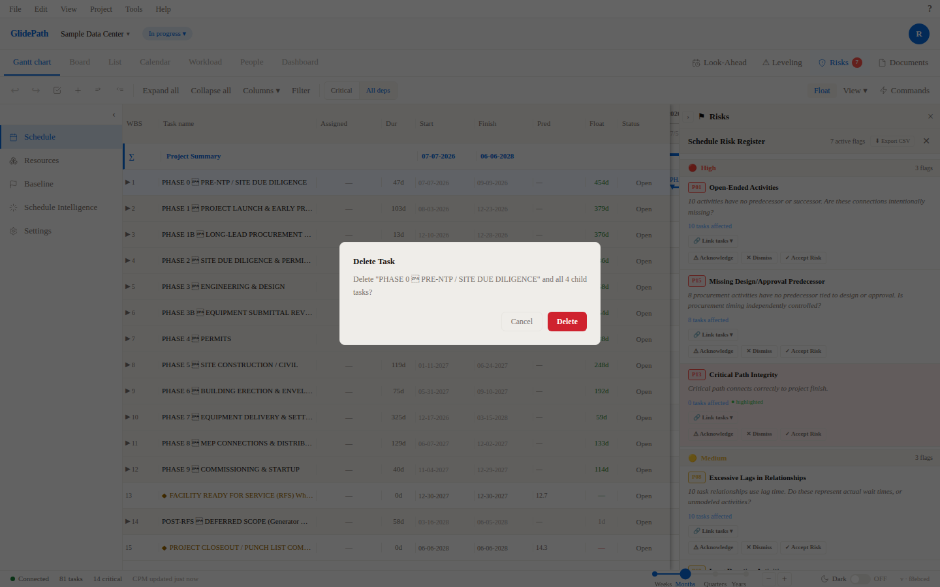Click the redo arrow toolbar icon

[36, 90]
